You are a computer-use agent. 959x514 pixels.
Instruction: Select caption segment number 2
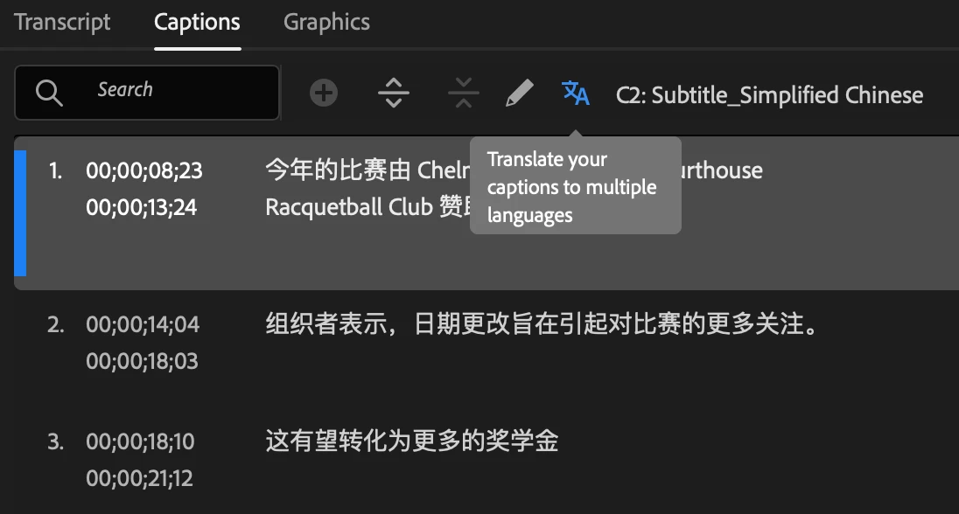[x=486, y=343]
